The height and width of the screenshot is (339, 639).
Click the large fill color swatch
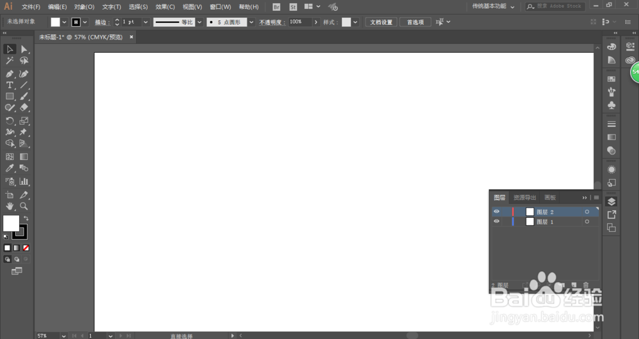point(11,223)
